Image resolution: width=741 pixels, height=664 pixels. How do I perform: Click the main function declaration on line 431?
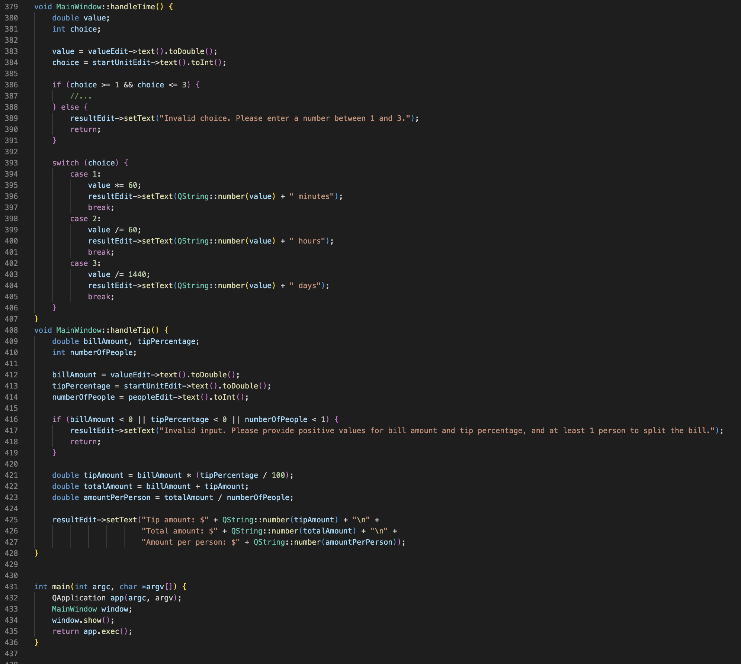[61, 587]
